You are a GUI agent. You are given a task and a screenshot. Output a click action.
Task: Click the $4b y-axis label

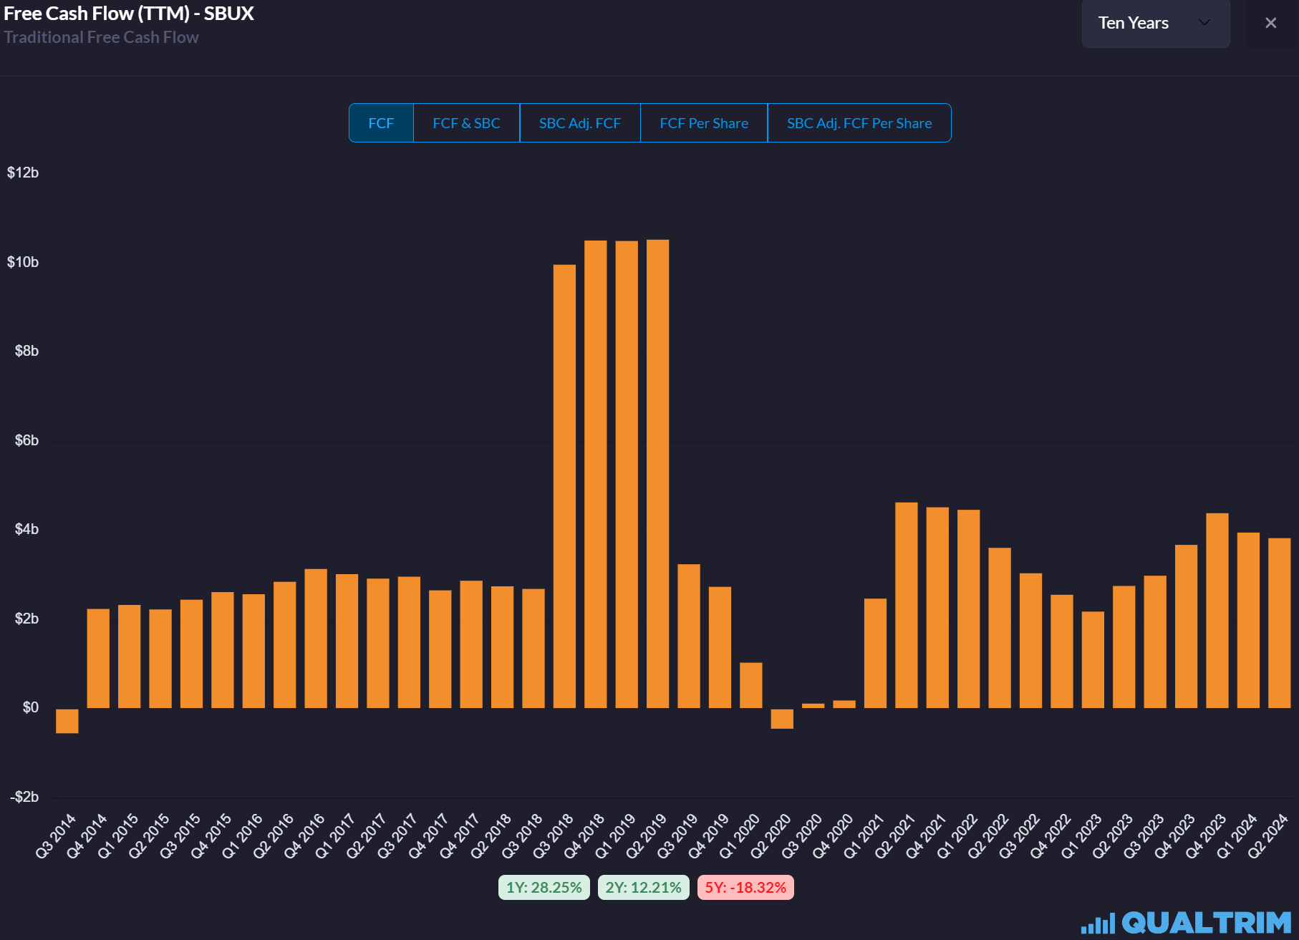[26, 529]
